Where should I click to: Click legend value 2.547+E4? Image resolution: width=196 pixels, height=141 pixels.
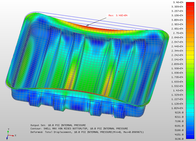(x=177, y=42)
